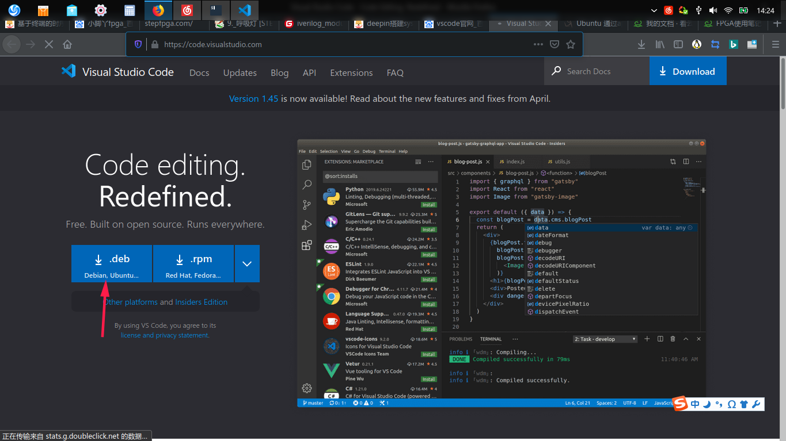Switch to the terminal taskbar icon
Screen dimensions: 786x441
pos(216,10)
